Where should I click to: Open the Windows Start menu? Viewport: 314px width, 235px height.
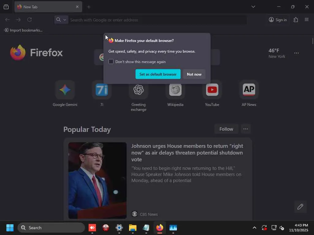point(10,228)
